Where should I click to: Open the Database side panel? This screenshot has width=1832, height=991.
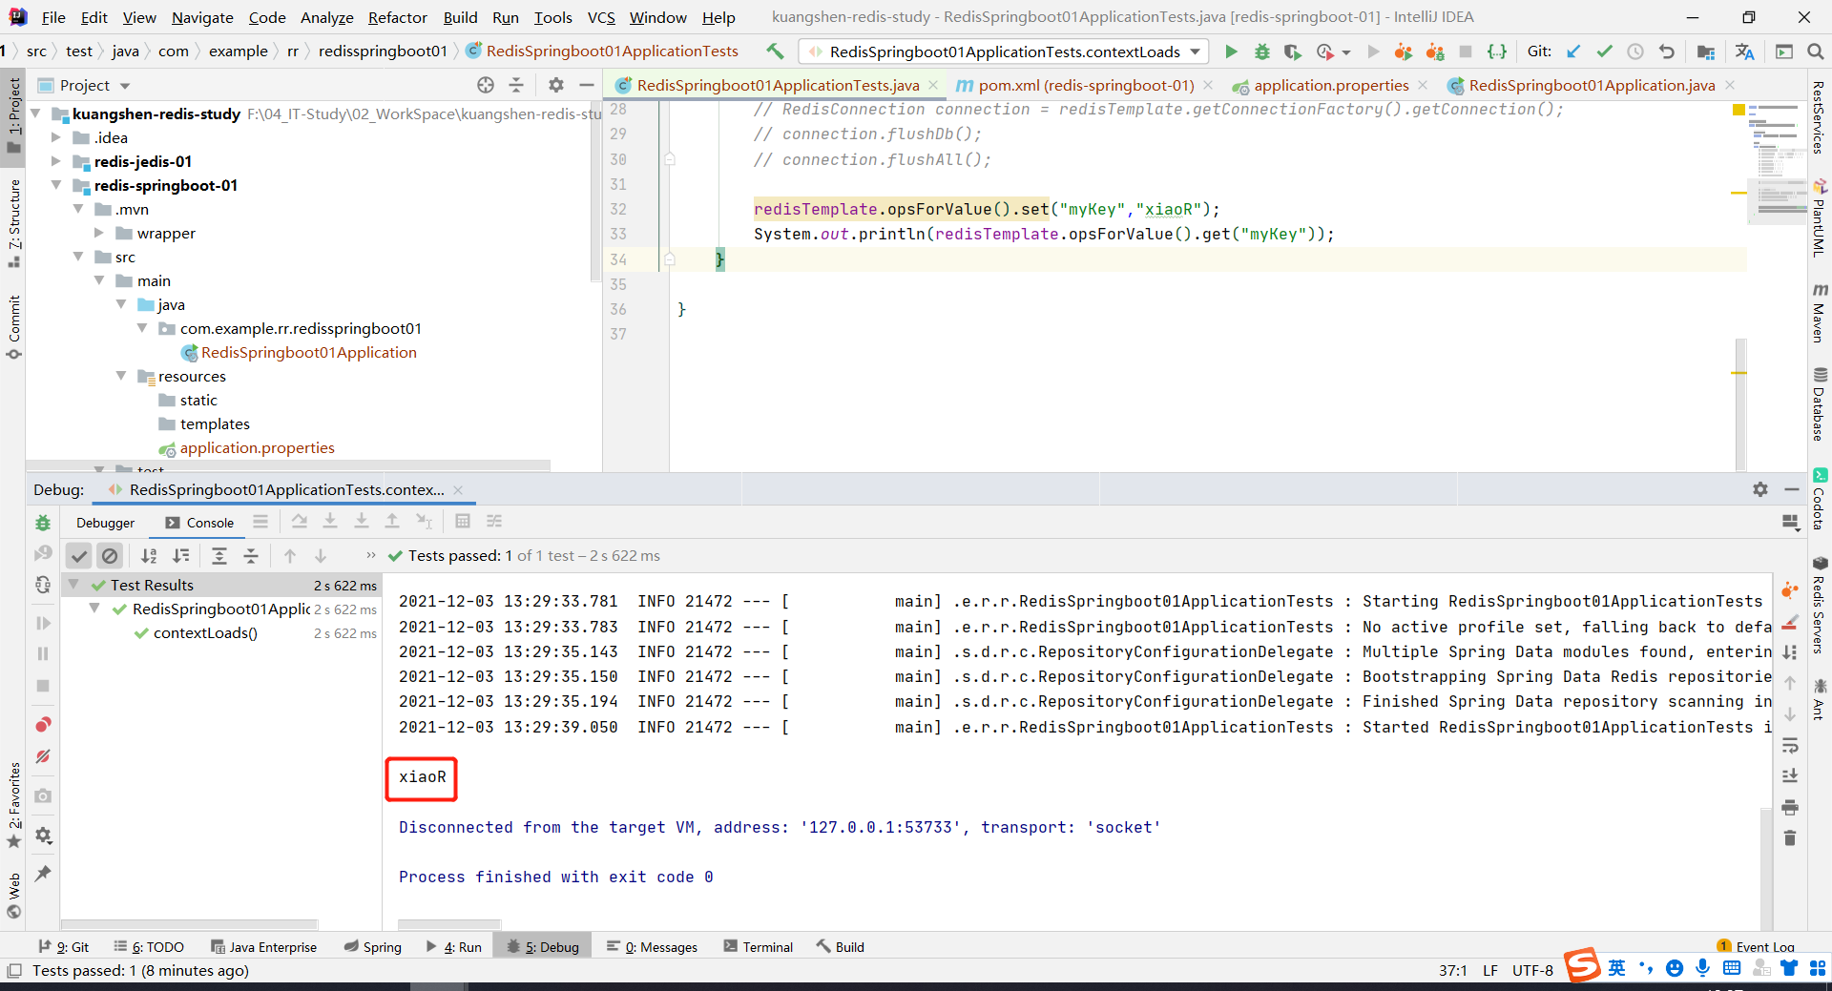[1820, 404]
